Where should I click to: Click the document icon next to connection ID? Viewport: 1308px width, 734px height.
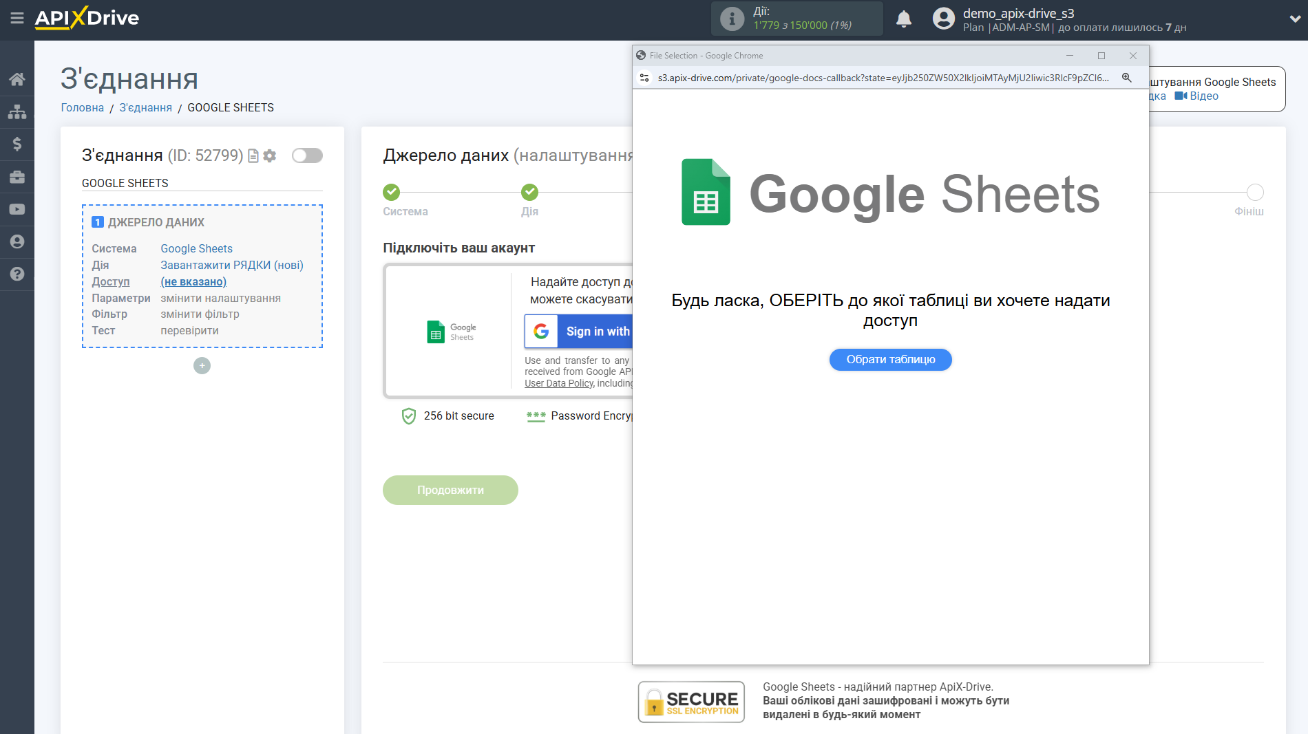253,156
